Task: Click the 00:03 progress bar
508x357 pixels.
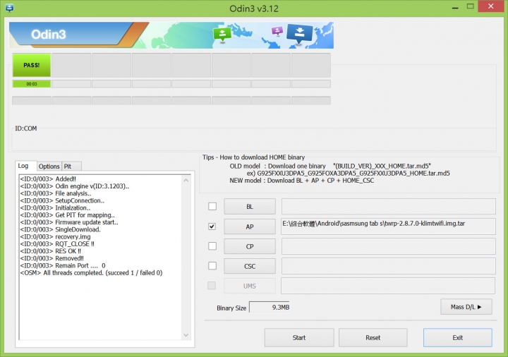Action: (x=32, y=84)
